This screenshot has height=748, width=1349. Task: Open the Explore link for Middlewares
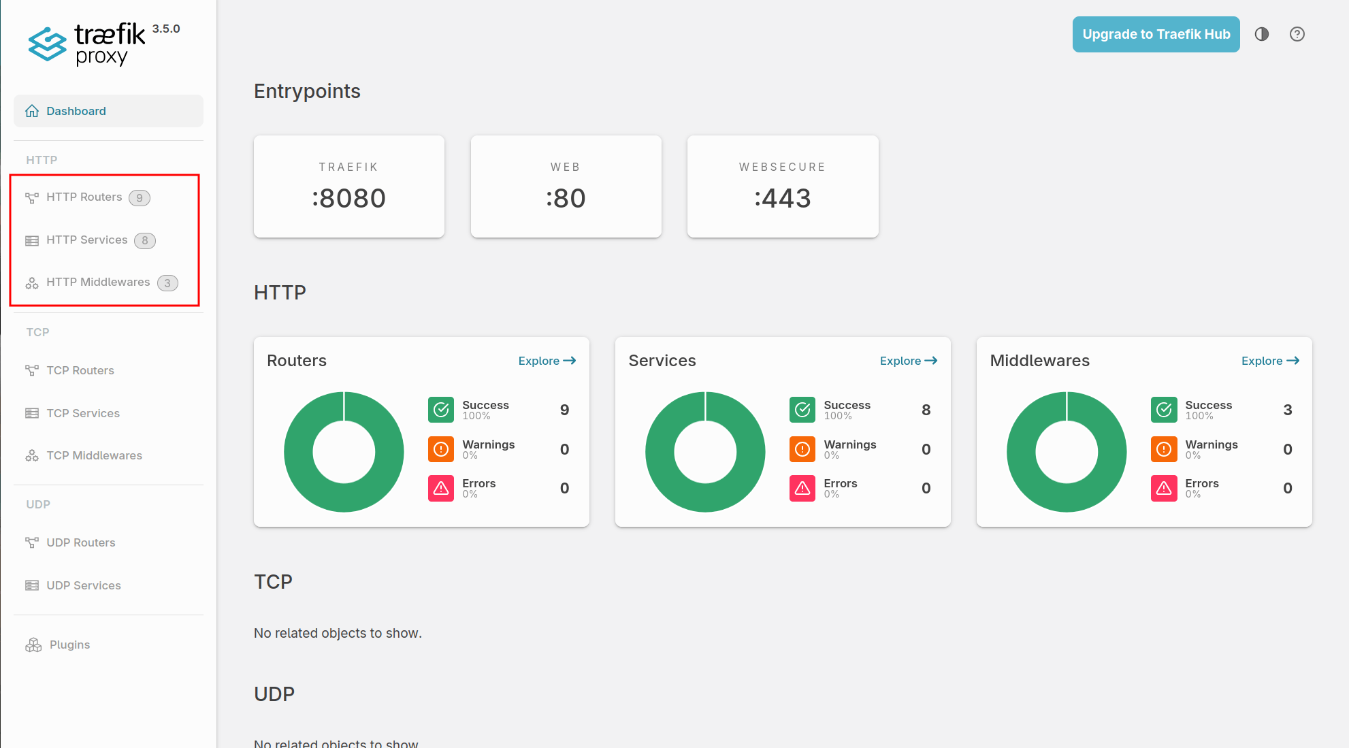pos(1270,361)
